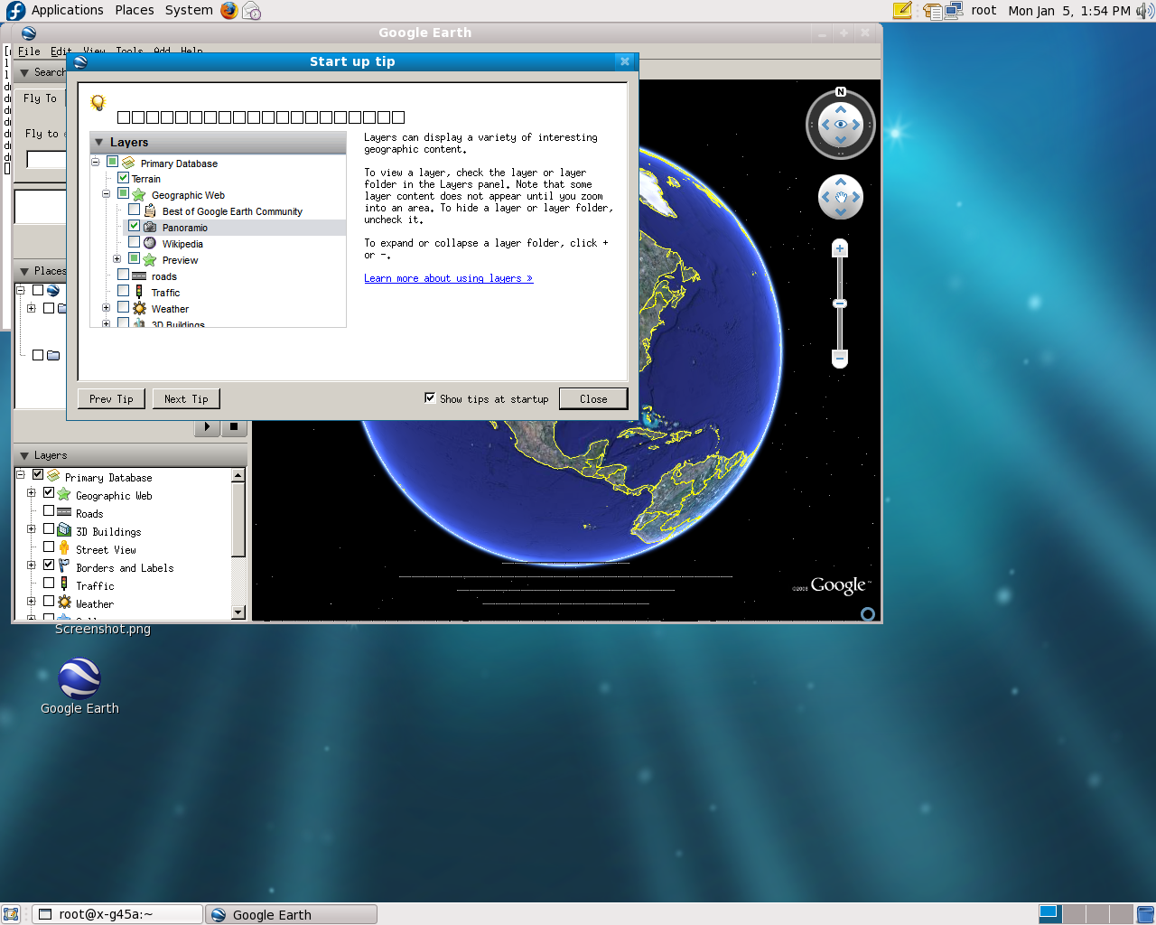Screen dimensions: 1156x925
Task: Click the lightbulb tip icon
Action: point(98,103)
